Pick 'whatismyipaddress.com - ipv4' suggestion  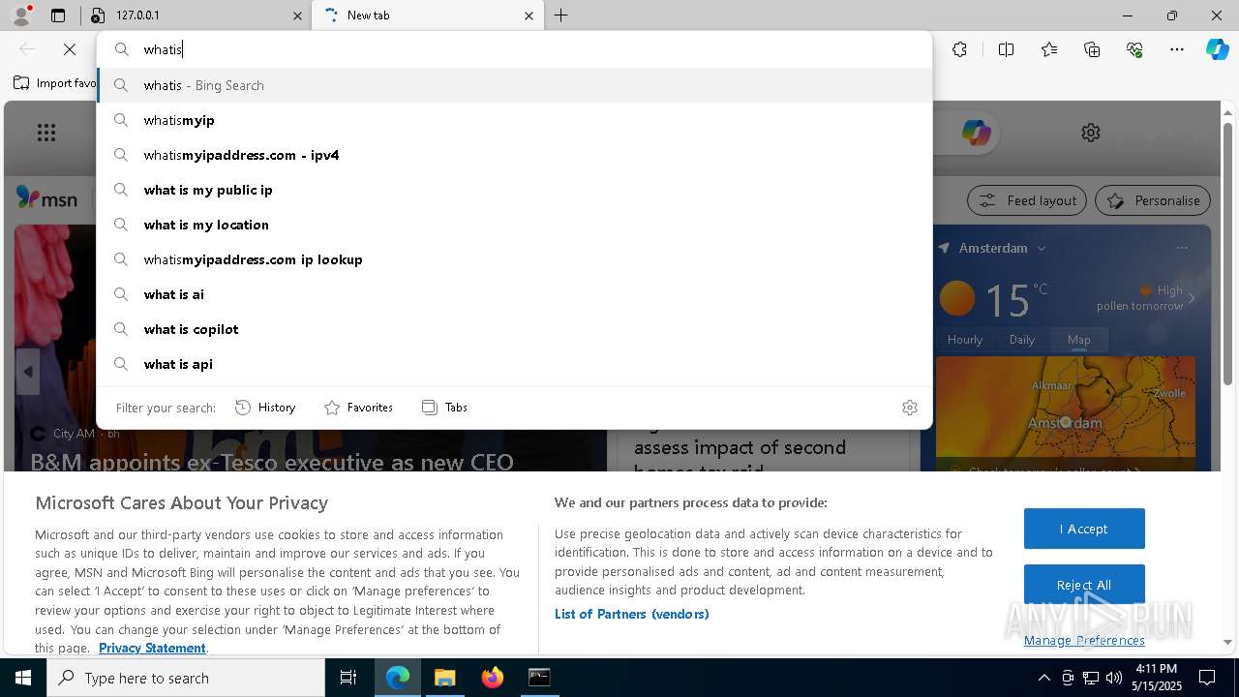click(515, 155)
